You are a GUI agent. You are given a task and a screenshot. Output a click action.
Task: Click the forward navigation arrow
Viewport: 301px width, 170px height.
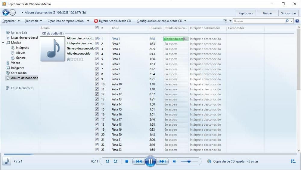12,13
